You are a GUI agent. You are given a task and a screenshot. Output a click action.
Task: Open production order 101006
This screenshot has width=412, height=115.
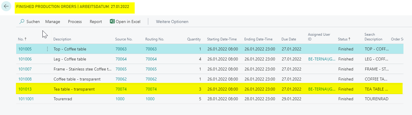coord(25,59)
